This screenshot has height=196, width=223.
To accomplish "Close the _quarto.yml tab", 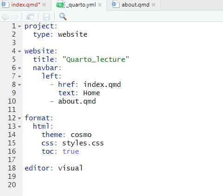I will tap(100, 5).
